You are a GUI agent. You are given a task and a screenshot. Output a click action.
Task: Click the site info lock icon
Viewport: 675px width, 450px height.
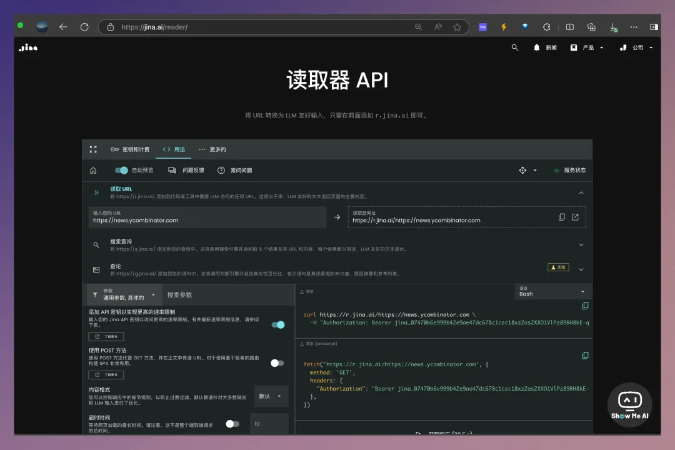[x=111, y=27]
